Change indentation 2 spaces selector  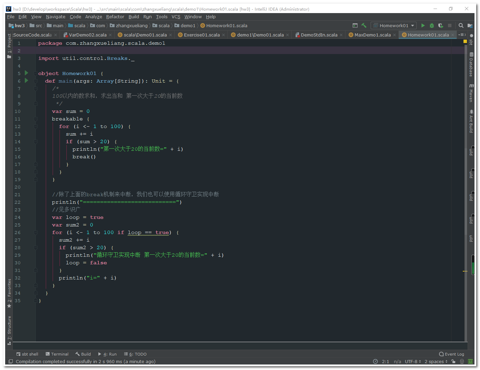436,361
